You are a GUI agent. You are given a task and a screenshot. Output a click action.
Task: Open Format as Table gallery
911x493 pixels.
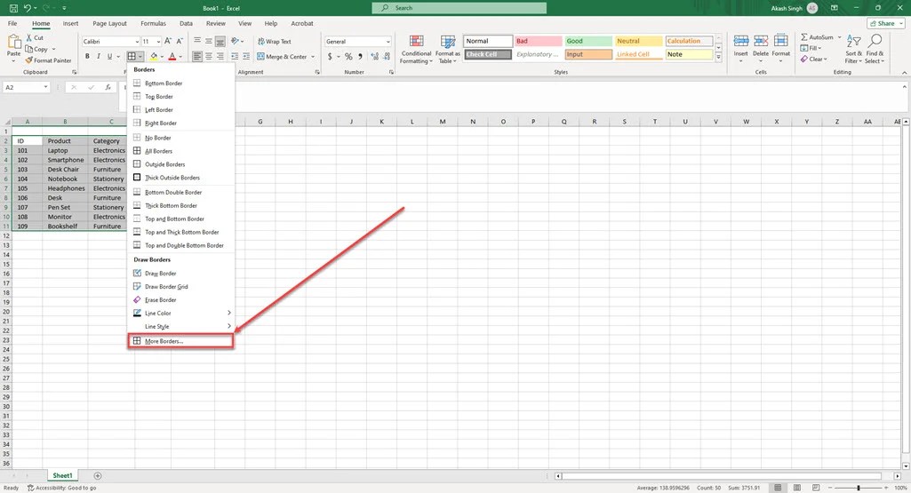click(448, 50)
